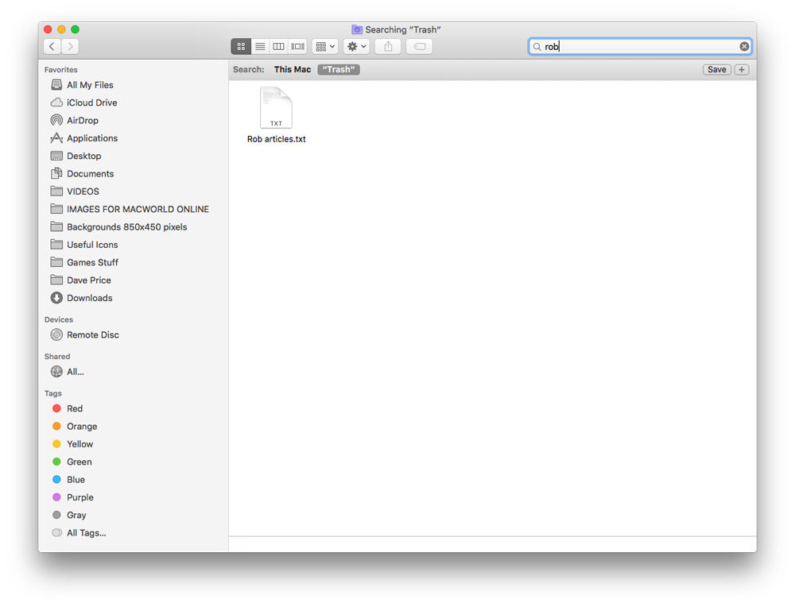Filter by the Purple tag
795x607 pixels.
click(x=80, y=497)
